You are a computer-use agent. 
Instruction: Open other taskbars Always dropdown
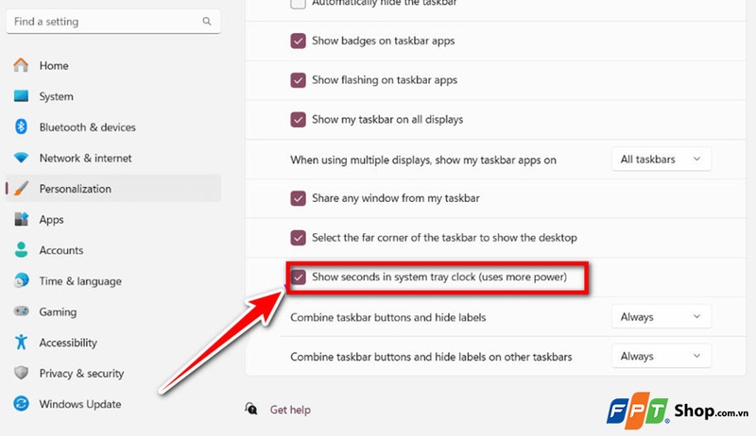661,356
